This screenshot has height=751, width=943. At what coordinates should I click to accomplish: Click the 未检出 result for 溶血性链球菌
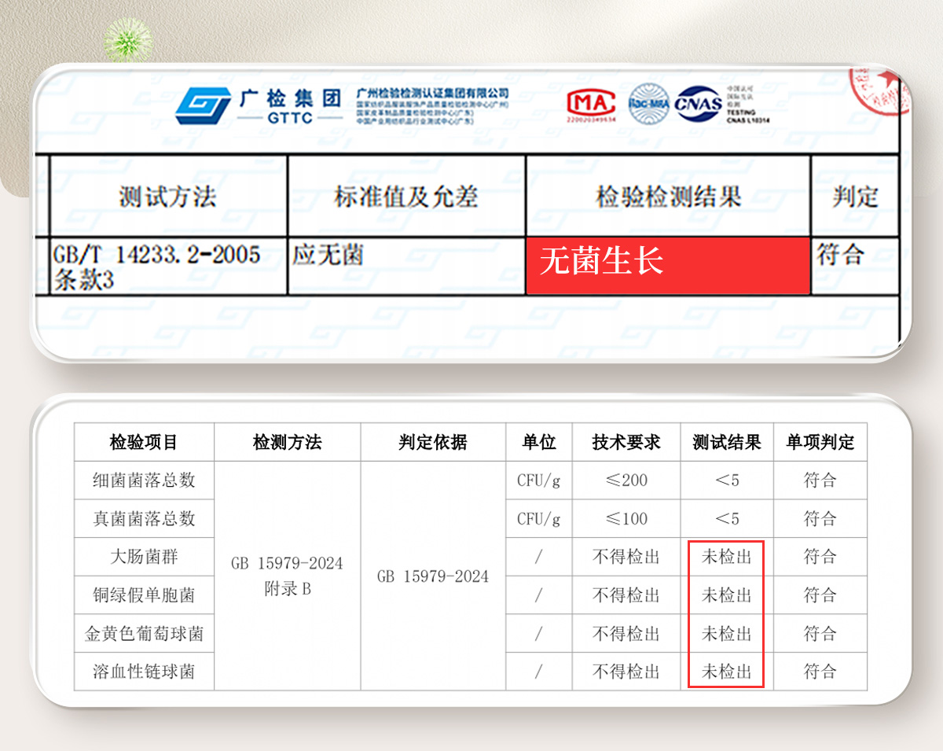click(x=726, y=672)
